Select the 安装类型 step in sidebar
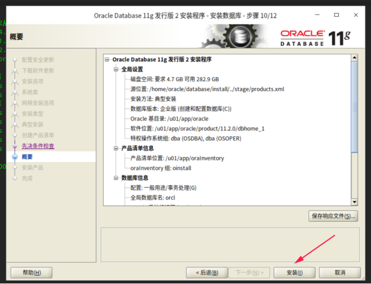This screenshot has width=371, height=284. 33,114
